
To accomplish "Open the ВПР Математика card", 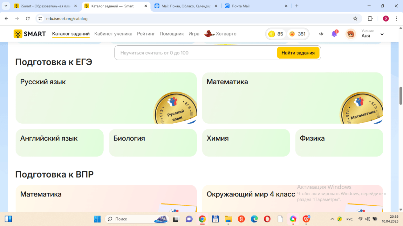I will 106,198.
